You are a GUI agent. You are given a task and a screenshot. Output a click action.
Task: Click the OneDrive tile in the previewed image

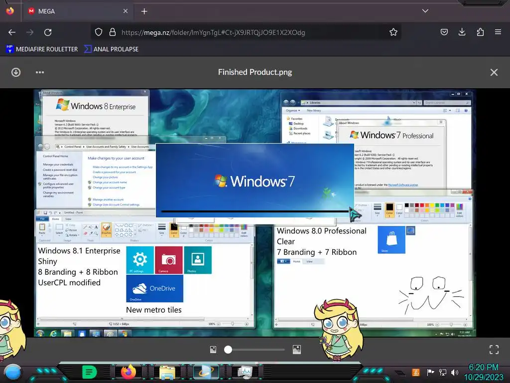[154, 289]
